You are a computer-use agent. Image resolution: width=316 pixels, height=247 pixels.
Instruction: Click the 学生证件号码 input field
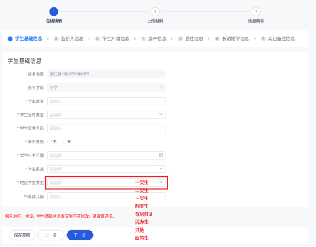point(106,128)
